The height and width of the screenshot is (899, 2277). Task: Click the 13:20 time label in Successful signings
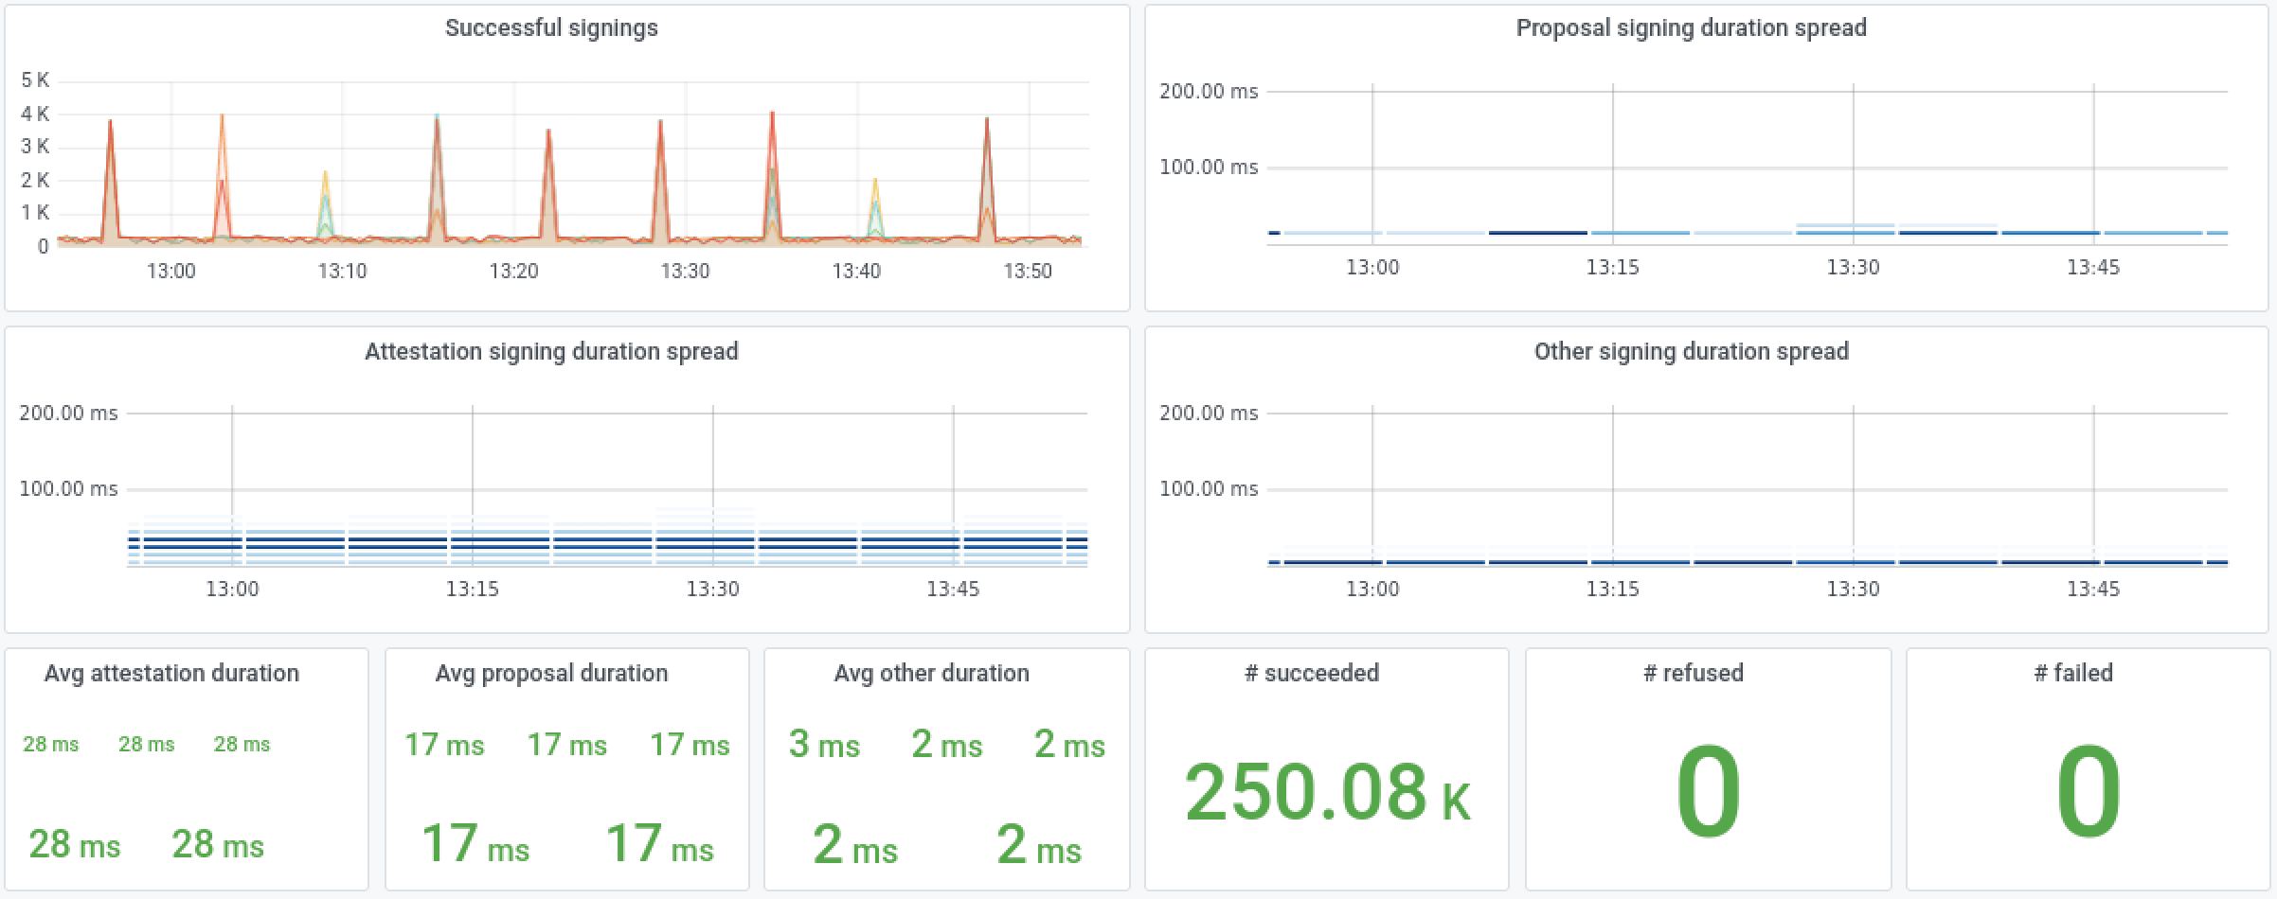[x=513, y=272]
